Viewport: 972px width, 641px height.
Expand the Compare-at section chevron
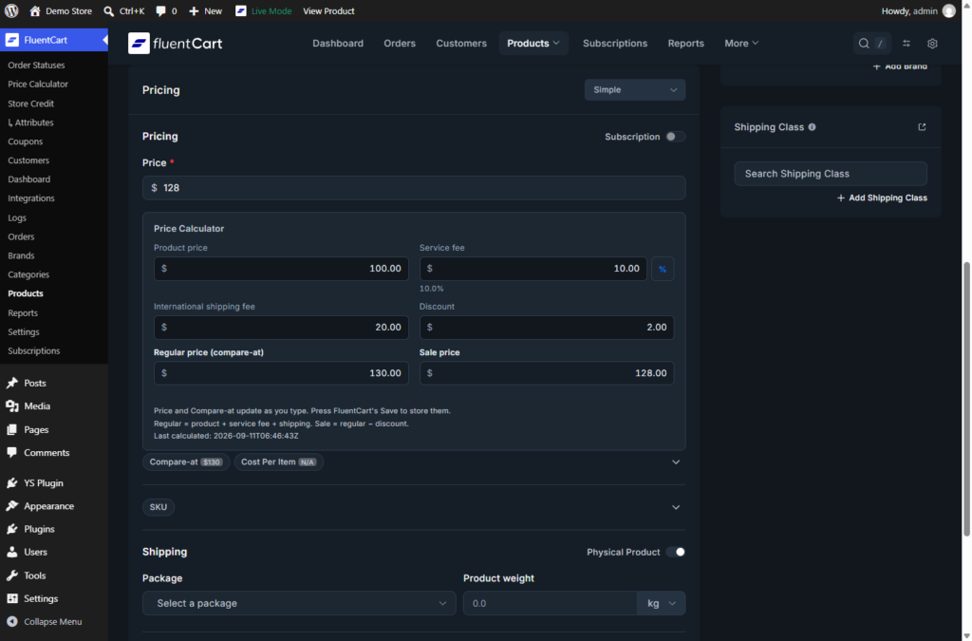pos(676,462)
